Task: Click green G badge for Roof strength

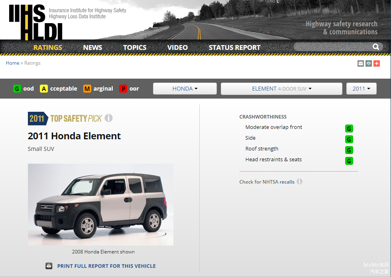Action: [x=349, y=150]
